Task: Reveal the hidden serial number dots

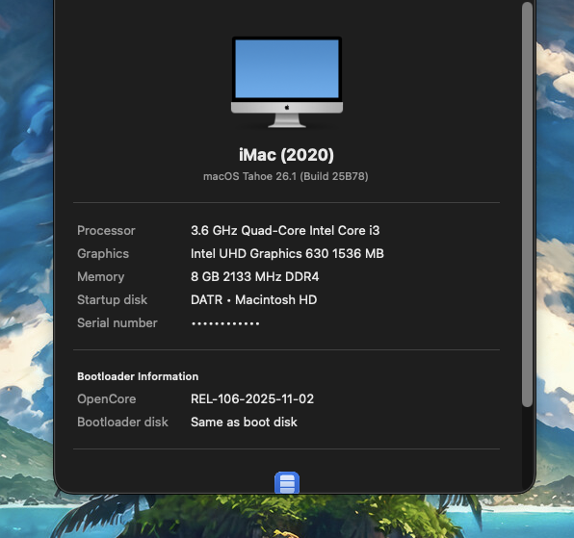Action: pyautogui.click(x=225, y=323)
